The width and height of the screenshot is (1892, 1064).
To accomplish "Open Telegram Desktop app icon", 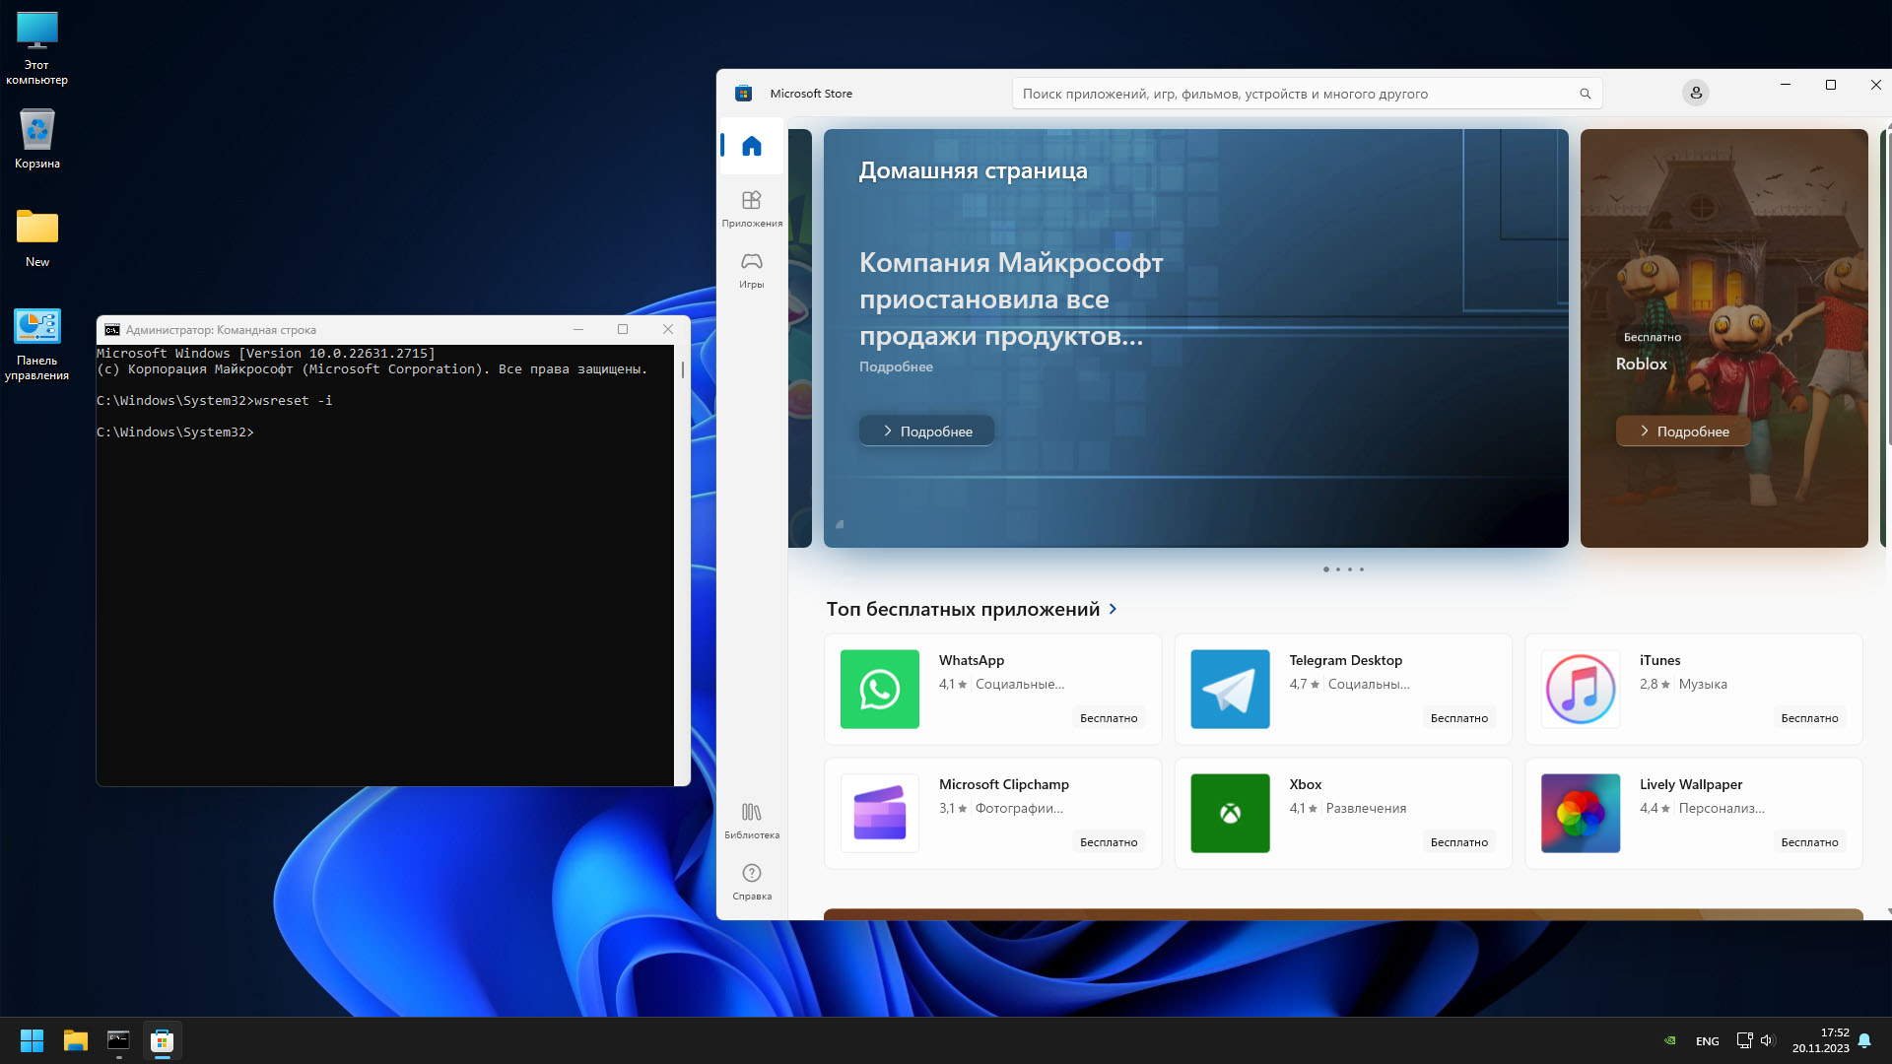I will [1229, 689].
